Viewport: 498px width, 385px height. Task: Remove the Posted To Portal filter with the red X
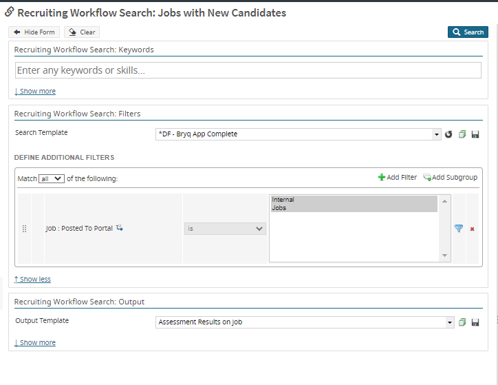[x=473, y=229]
